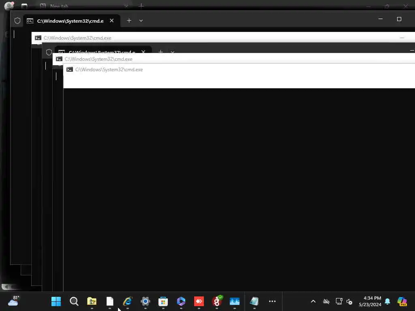
Task: Open the notifications bell
Action: (x=387, y=301)
